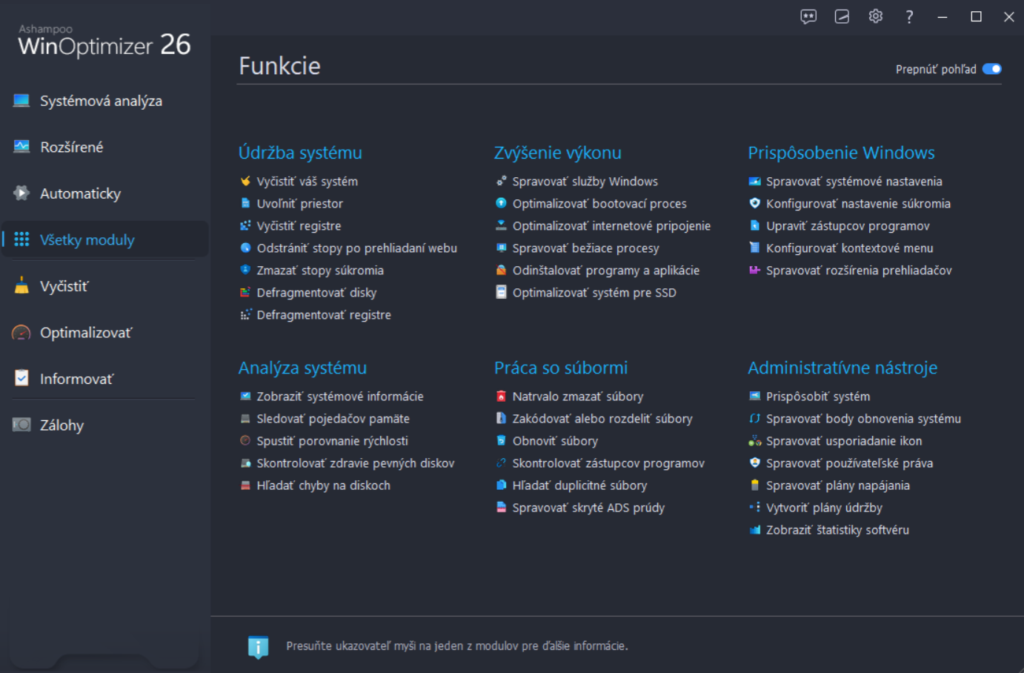Open help with the question mark icon
The width and height of the screenshot is (1024, 673).
pyautogui.click(x=909, y=16)
